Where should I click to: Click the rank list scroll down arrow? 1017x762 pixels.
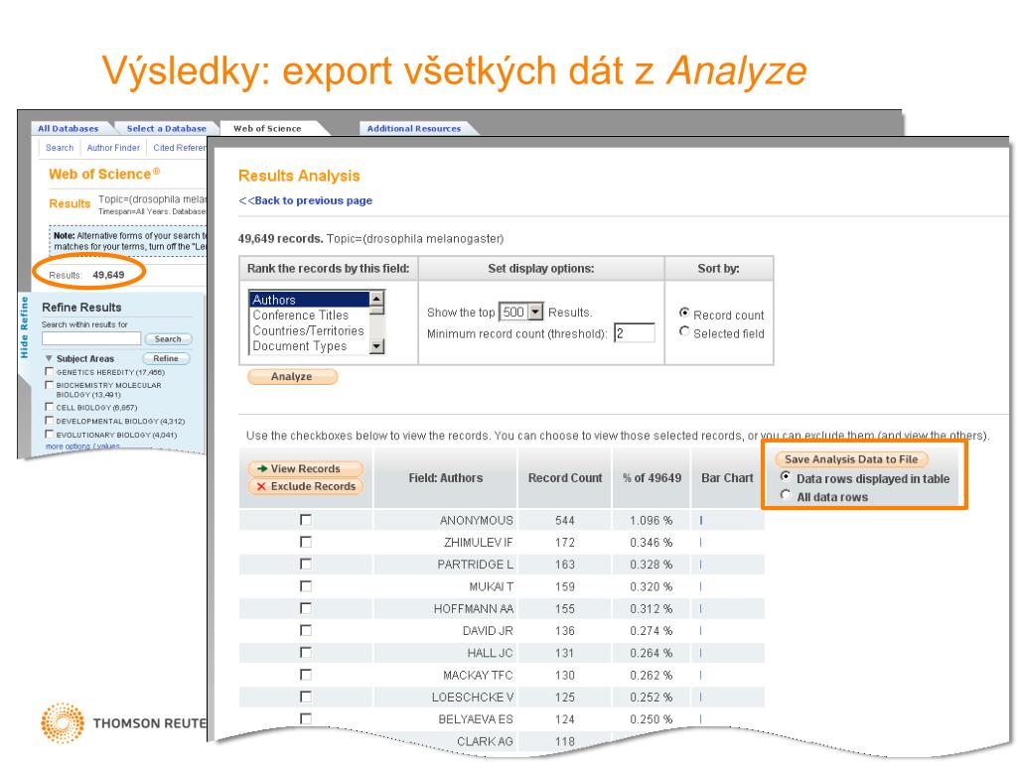[x=376, y=347]
